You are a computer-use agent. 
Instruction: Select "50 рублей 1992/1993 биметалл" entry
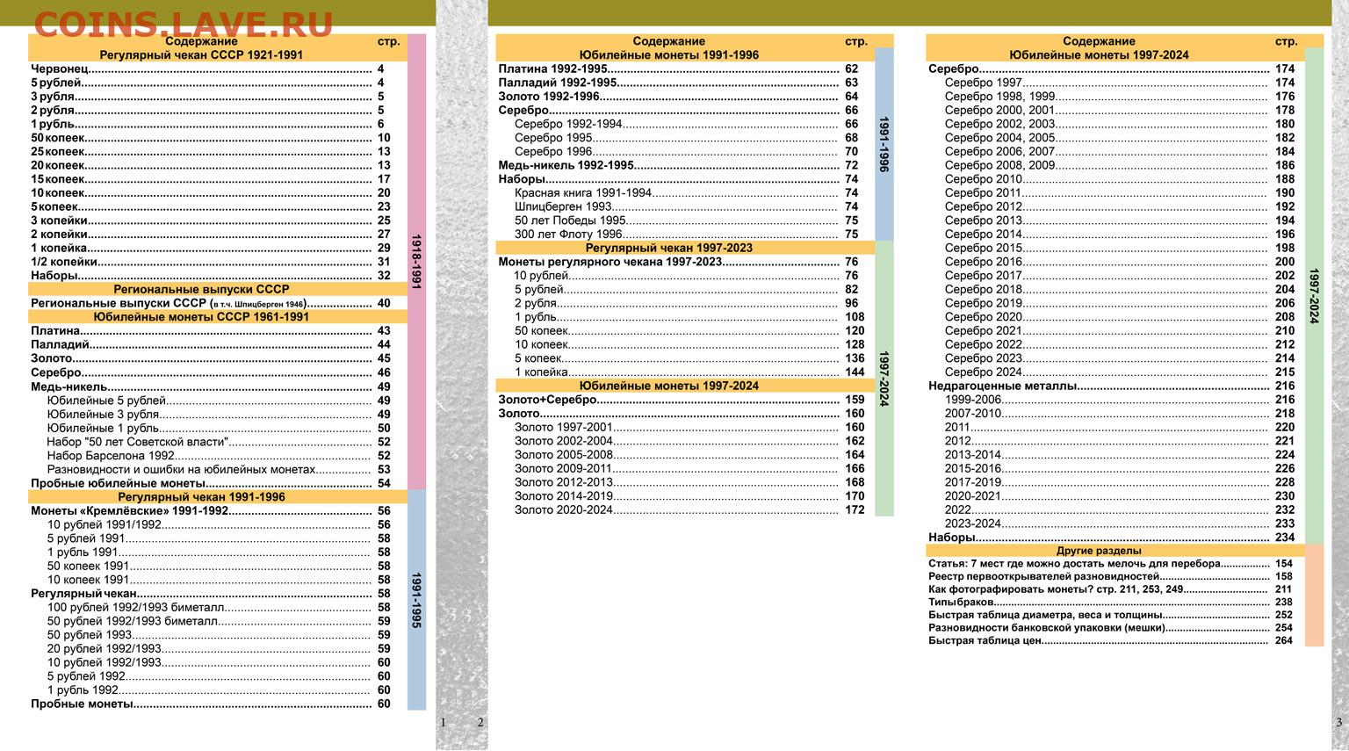[218, 621]
